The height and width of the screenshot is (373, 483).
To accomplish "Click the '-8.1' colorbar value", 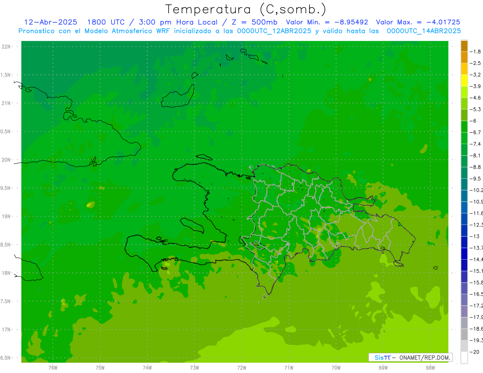I will (x=475, y=155).
